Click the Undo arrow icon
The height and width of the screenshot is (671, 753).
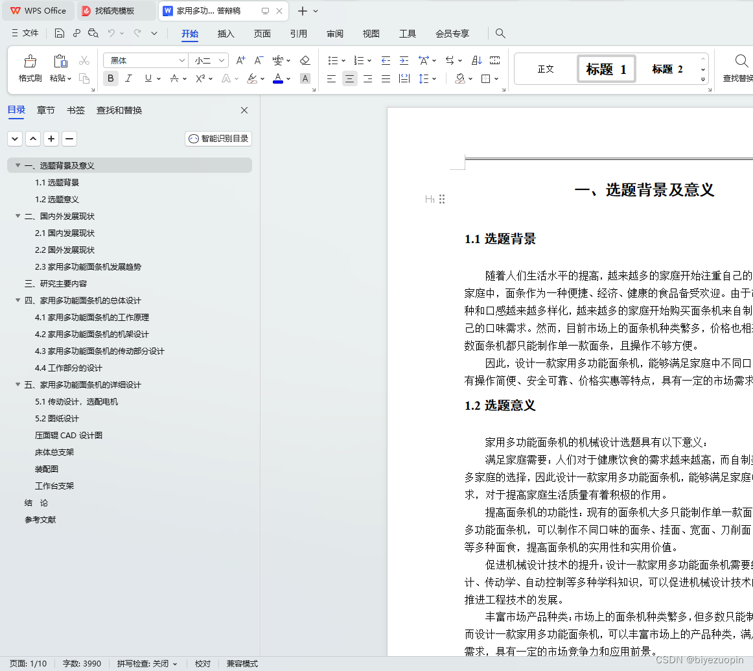tap(111, 33)
